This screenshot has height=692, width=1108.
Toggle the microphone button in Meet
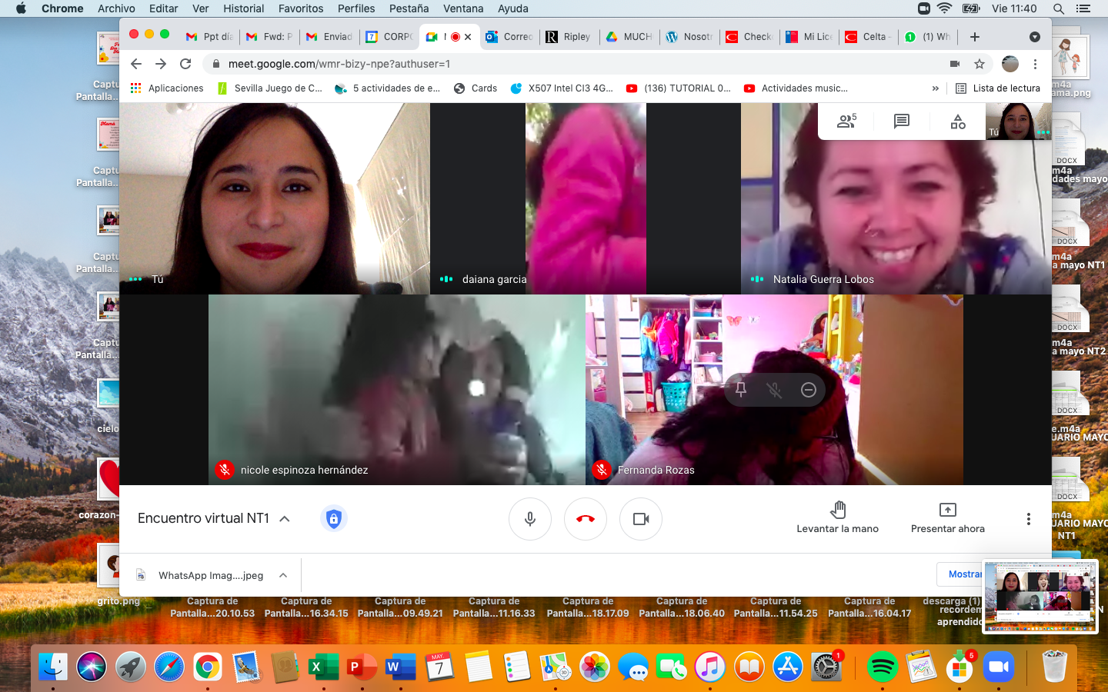pyautogui.click(x=530, y=519)
